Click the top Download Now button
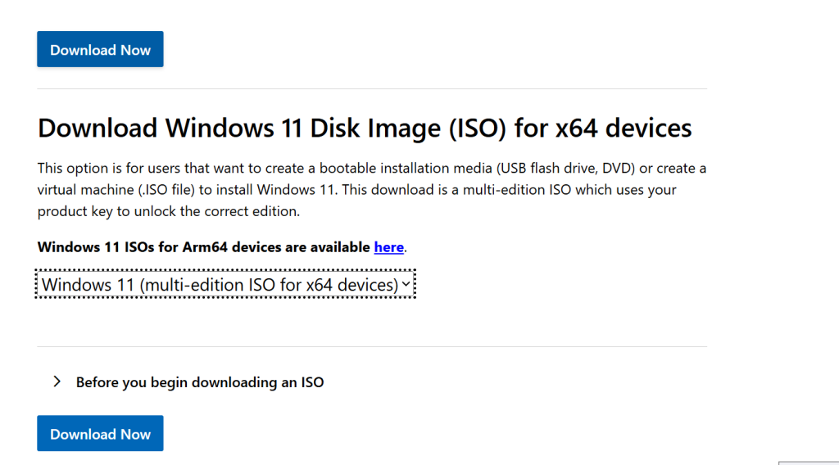Screen dimensions: 839x465 [x=100, y=50]
